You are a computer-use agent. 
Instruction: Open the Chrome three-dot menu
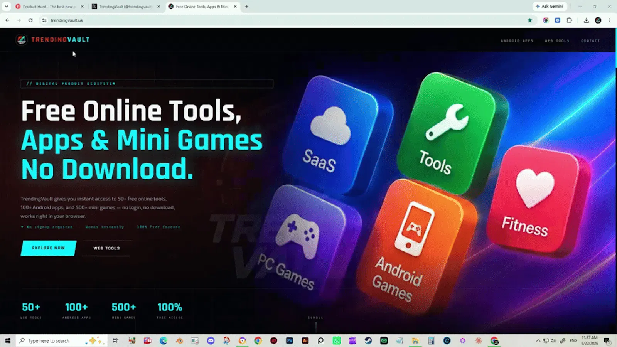(610, 20)
